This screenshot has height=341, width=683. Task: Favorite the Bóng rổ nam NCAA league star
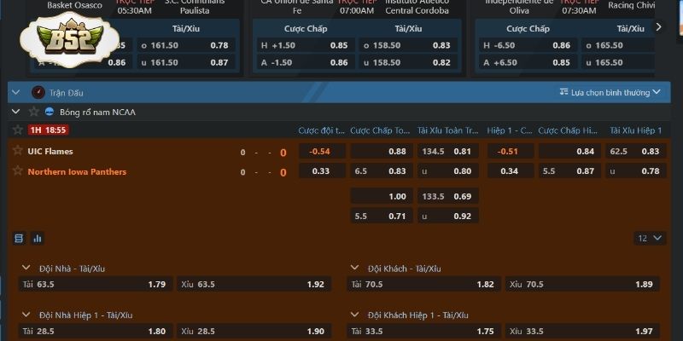[34, 112]
